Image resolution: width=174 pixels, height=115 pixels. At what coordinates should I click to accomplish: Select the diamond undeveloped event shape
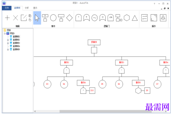coord(69,18)
